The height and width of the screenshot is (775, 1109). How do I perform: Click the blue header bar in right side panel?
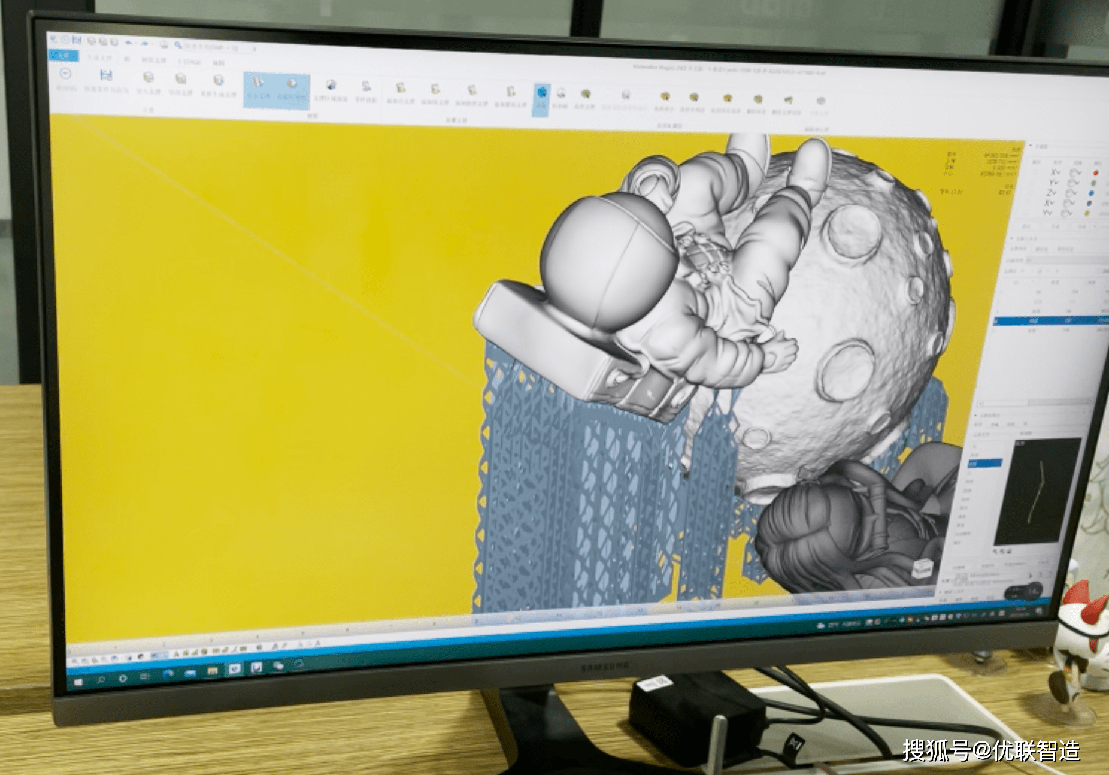coord(1052,321)
